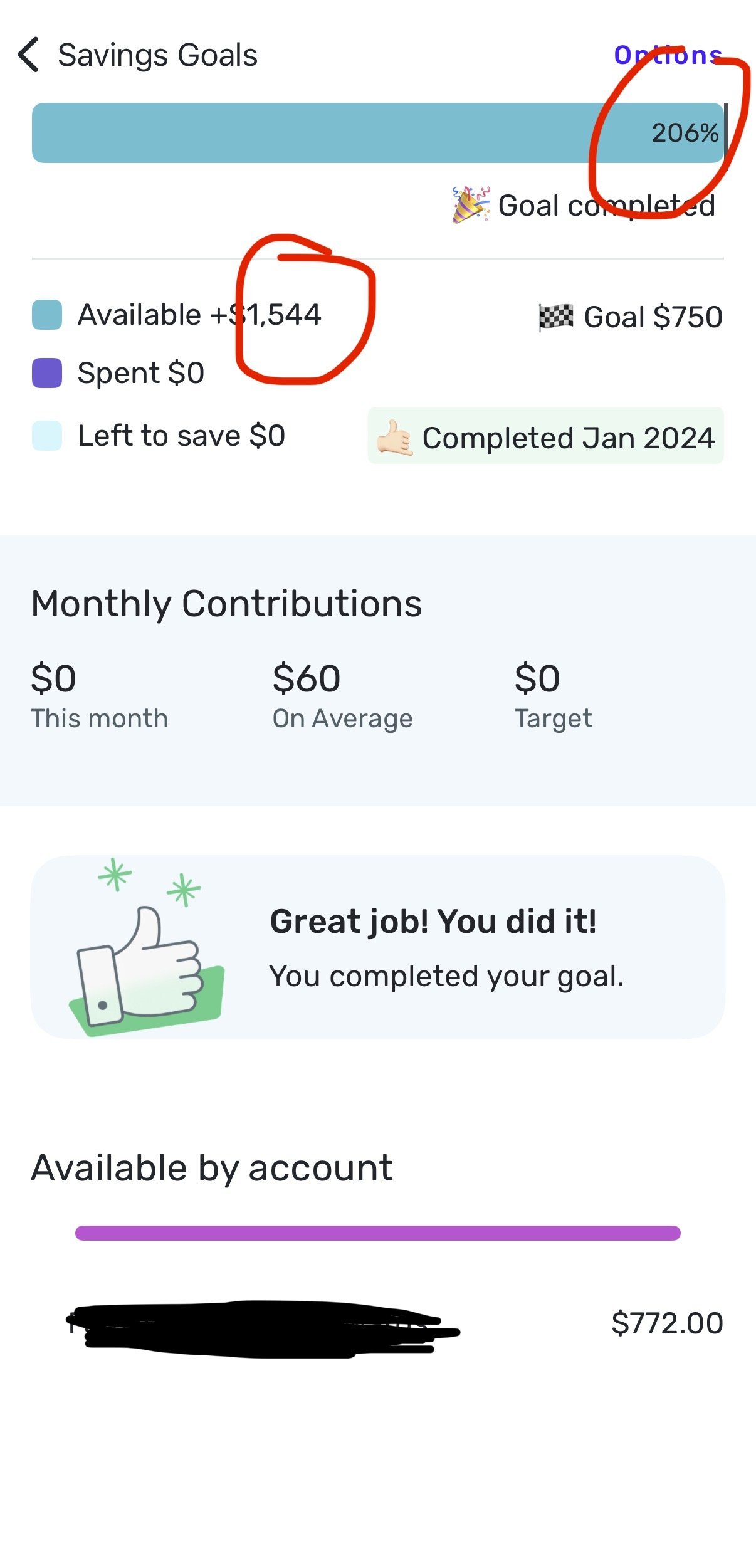Click the party popper celebration icon
The height and width of the screenshot is (1551, 756).
471,204
